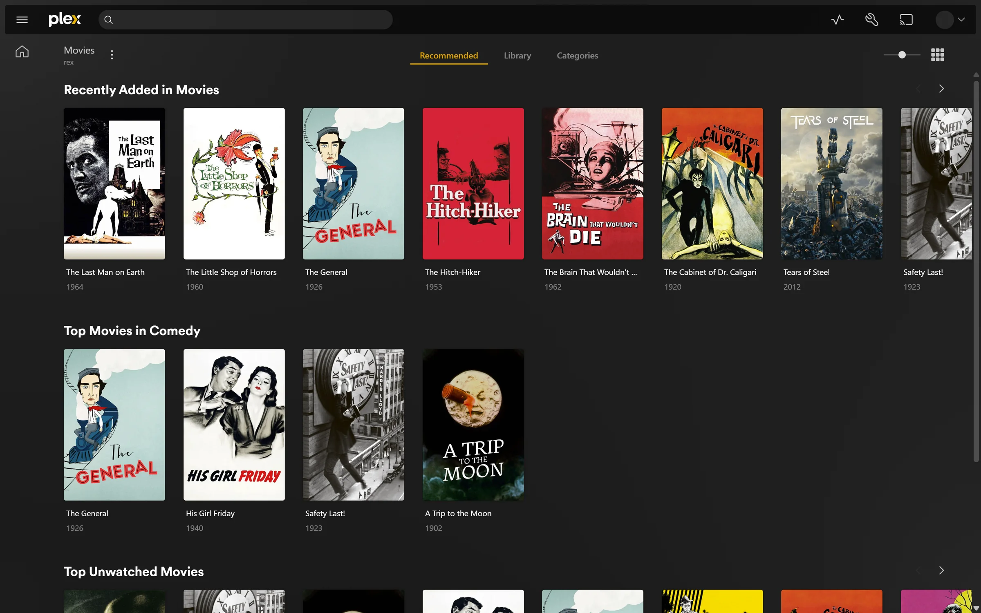Viewport: 981px width, 613px height.
Task: Click the year '1902' under A Trip to the Moon
Action: [x=433, y=528]
